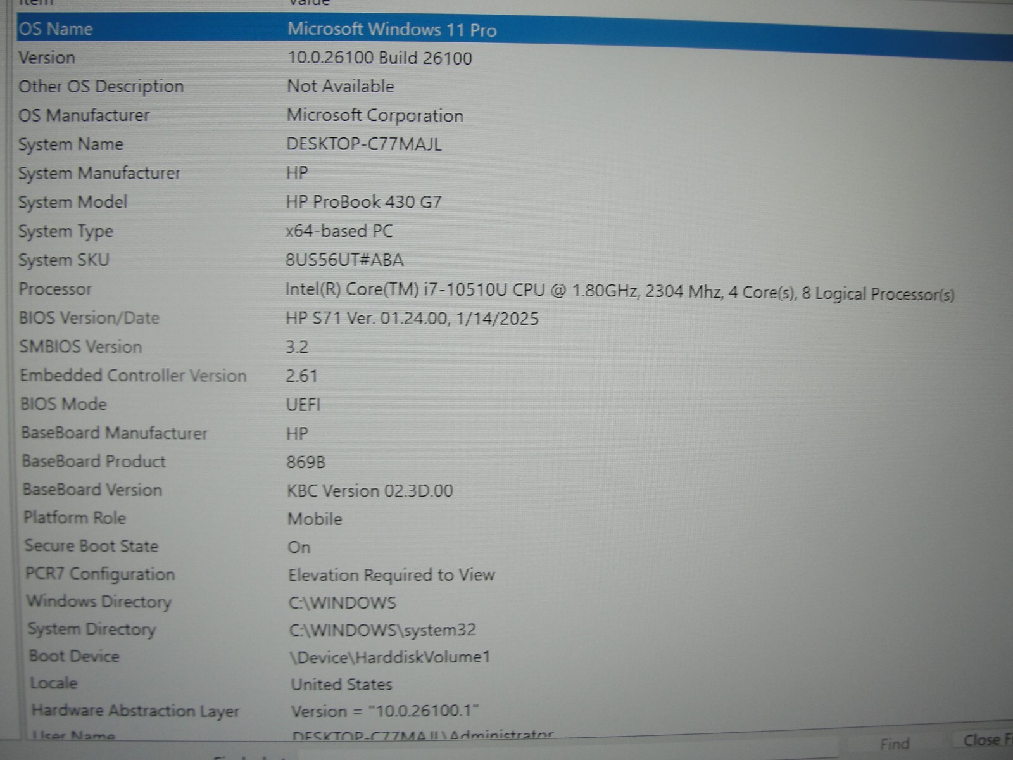
Task: Click the '8US56UT#ABA' SKU value
Action: (344, 260)
